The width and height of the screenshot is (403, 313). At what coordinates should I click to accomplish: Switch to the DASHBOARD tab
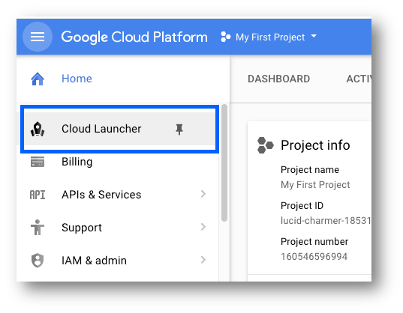coord(279,79)
